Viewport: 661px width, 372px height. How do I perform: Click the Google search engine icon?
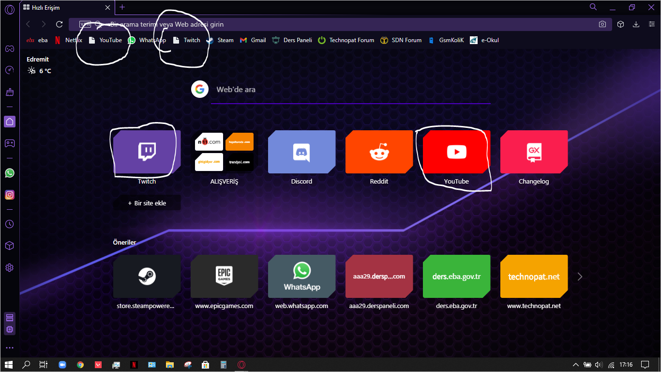point(200,89)
